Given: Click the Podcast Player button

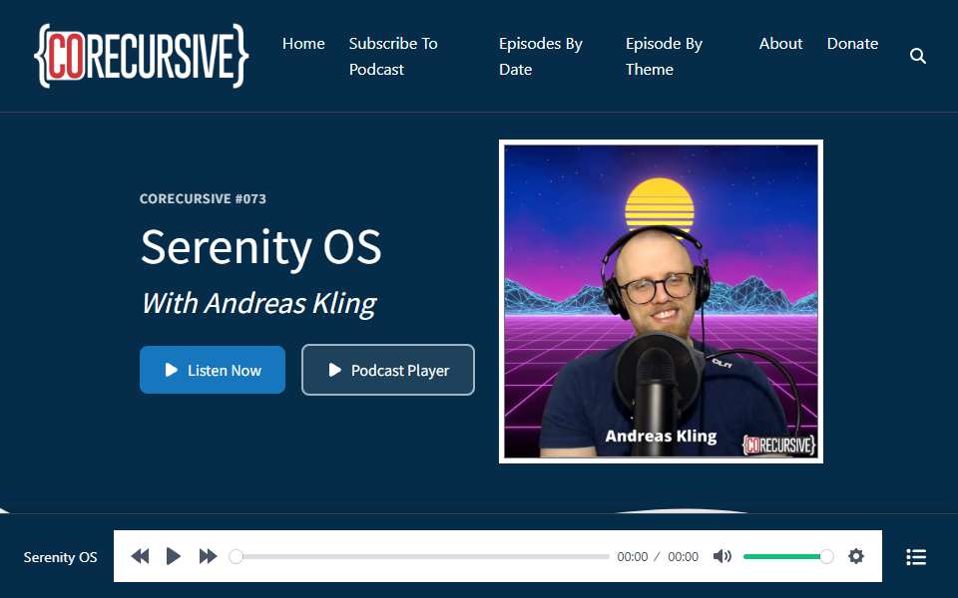Looking at the screenshot, I should pos(388,370).
